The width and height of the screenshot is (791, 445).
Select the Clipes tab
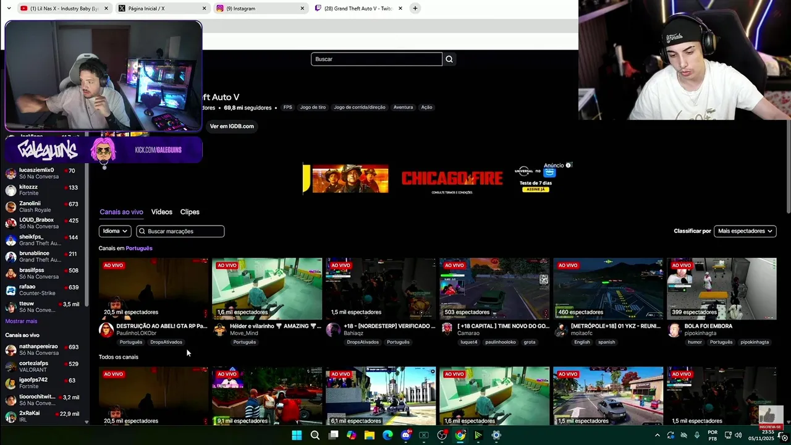[190, 212]
